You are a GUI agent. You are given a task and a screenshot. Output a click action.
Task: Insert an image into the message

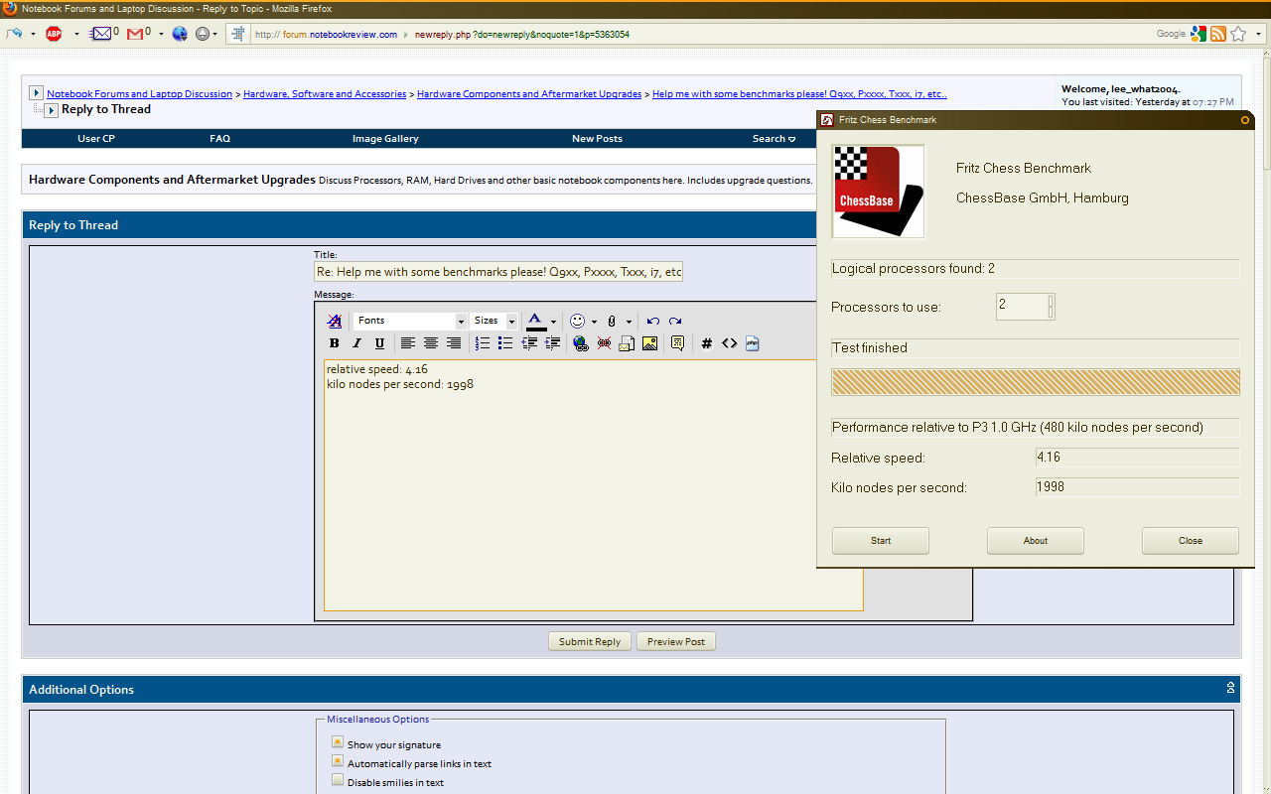pos(649,343)
